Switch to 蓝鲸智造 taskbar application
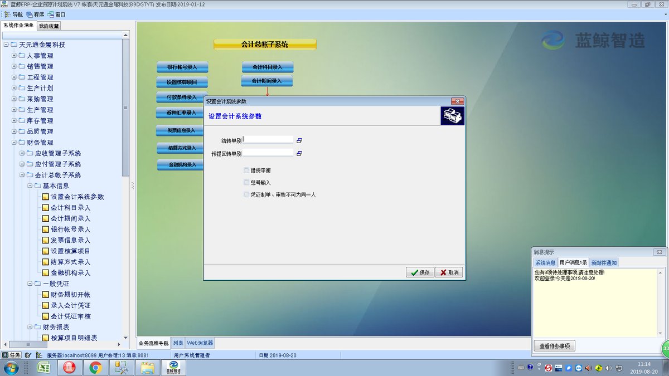This screenshot has width=669, height=376. click(173, 368)
